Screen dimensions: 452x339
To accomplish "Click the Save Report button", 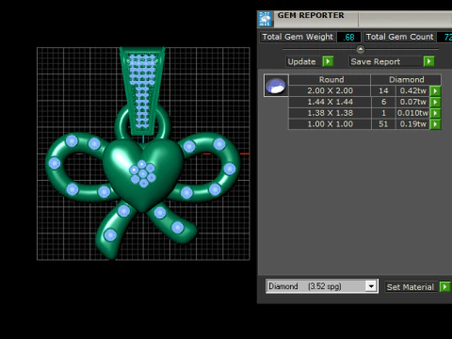I will [386, 61].
